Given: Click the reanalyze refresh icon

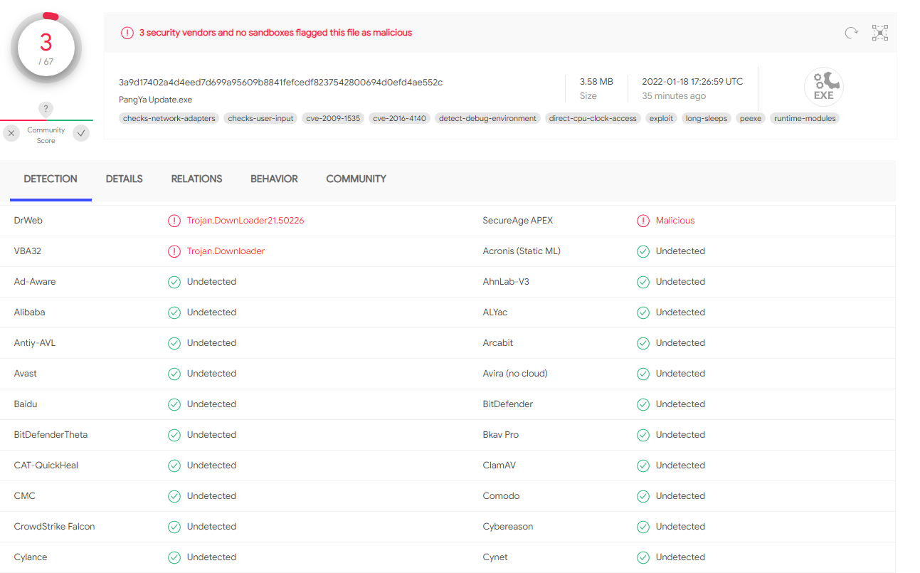Looking at the screenshot, I should [x=851, y=33].
